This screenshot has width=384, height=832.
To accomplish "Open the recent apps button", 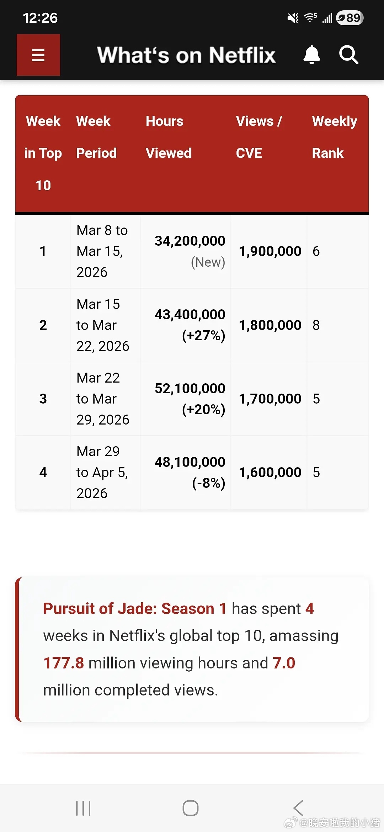I will pyautogui.click(x=83, y=808).
